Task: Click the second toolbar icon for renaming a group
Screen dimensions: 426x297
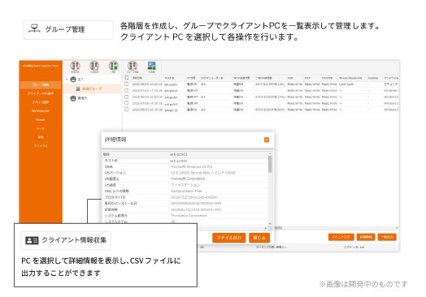Action: pyautogui.click(x=94, y=66)
